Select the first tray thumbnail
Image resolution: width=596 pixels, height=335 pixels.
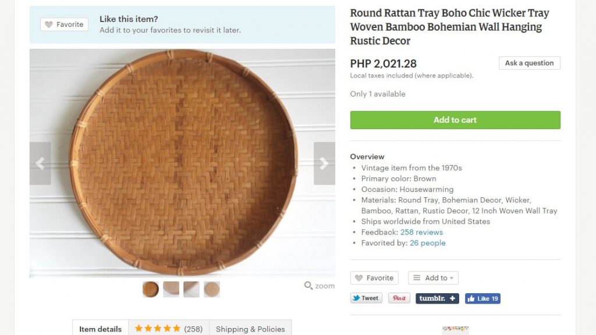(151, 289)
